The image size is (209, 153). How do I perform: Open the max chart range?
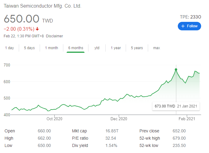coord(157,48)
